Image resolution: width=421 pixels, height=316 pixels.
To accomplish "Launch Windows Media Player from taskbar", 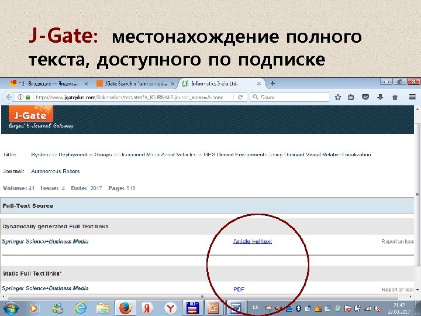I will (34, 308).
